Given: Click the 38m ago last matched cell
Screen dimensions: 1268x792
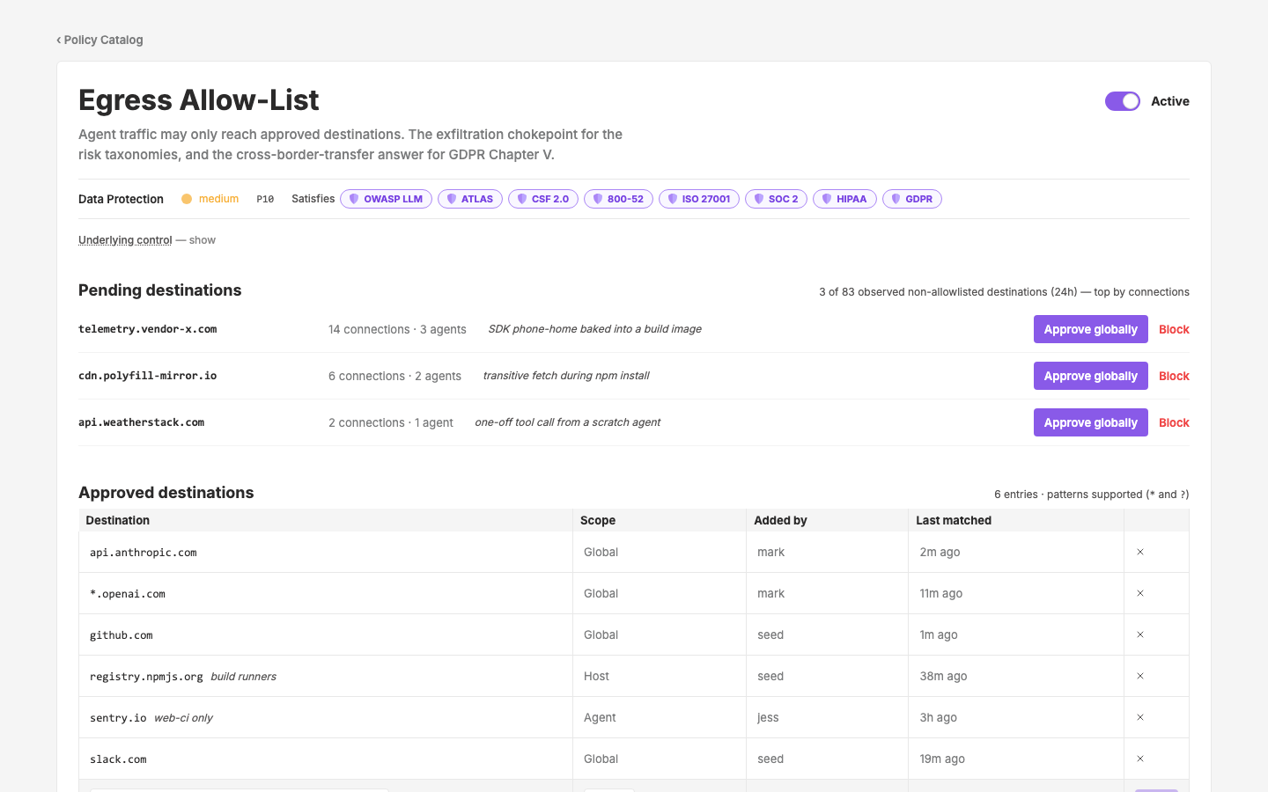Looking at the screenshot, I should [x=1016, y=676].
